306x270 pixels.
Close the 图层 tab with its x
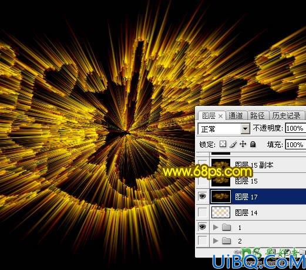220,116
